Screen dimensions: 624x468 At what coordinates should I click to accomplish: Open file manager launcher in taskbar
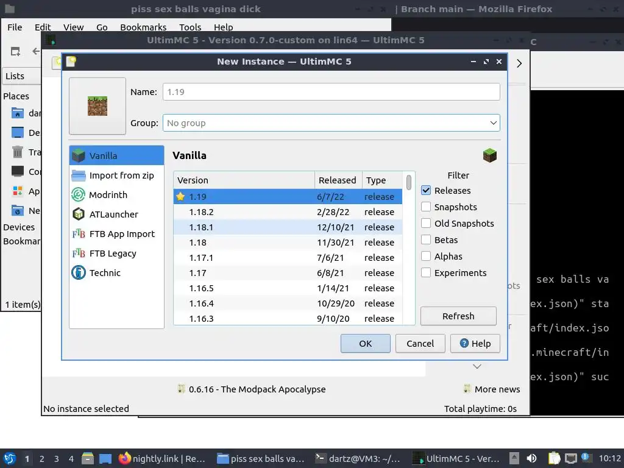88,458
